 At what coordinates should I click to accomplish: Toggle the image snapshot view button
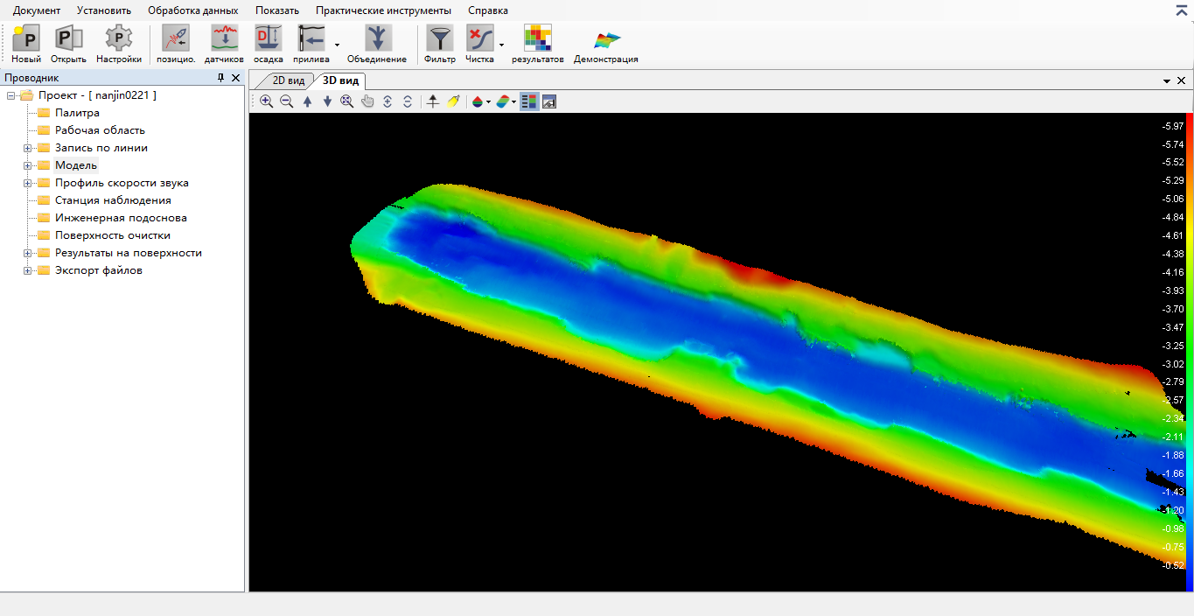tap(549, 101)
